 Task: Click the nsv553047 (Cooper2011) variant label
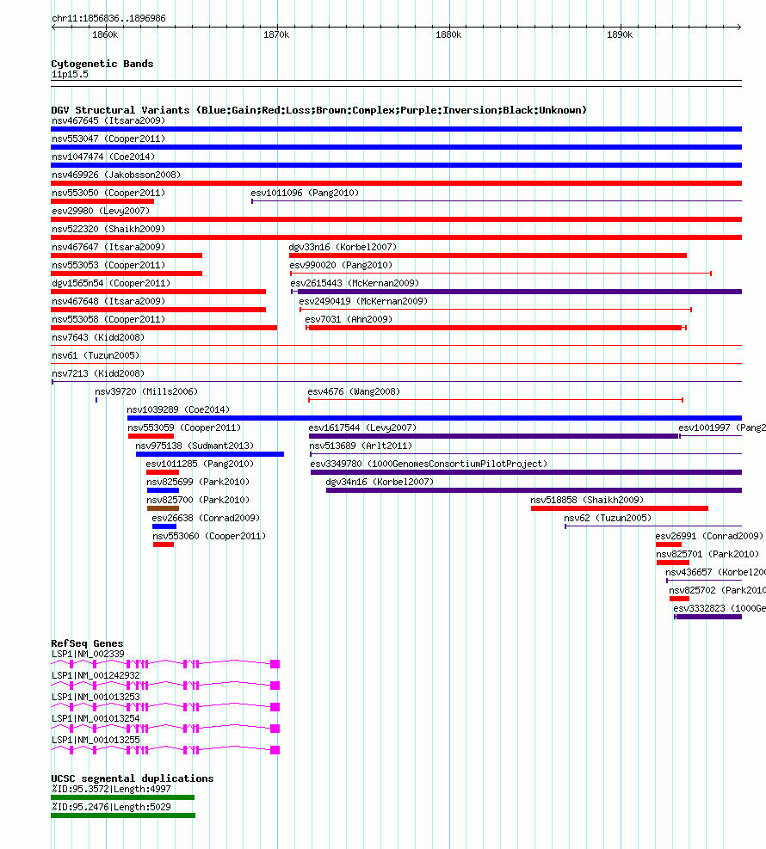(x=108, y=138)
